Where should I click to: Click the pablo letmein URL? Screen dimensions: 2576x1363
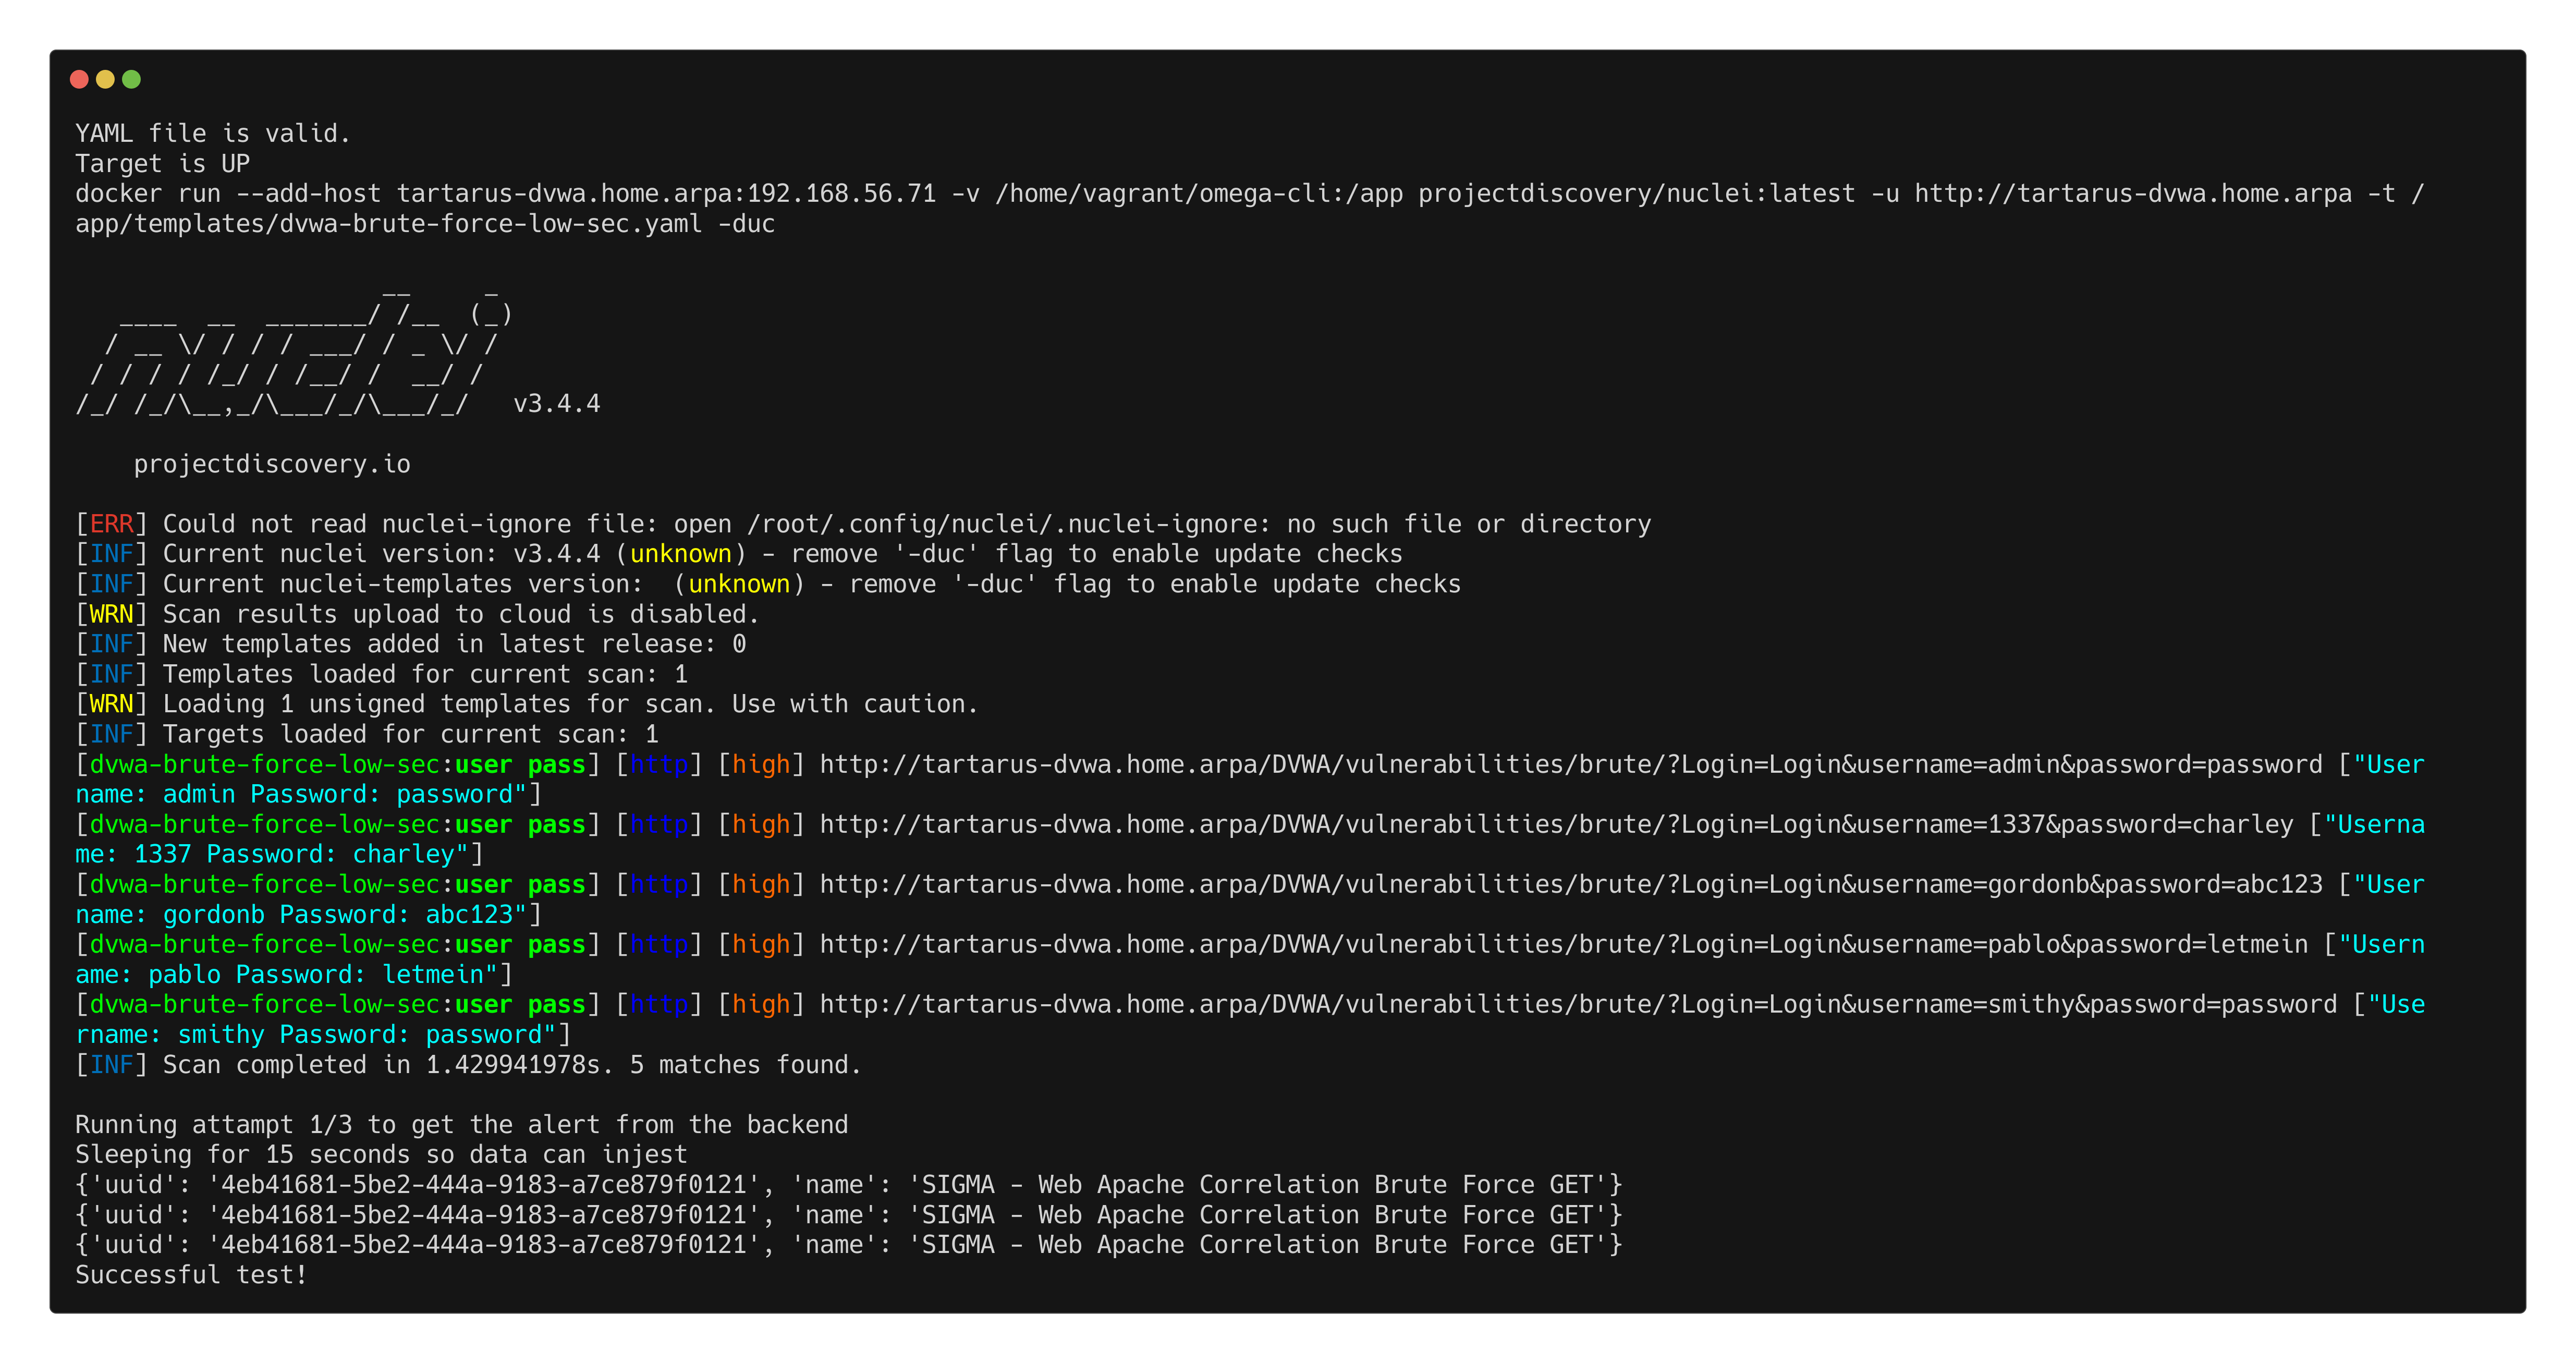click(x=1563, y=945)
